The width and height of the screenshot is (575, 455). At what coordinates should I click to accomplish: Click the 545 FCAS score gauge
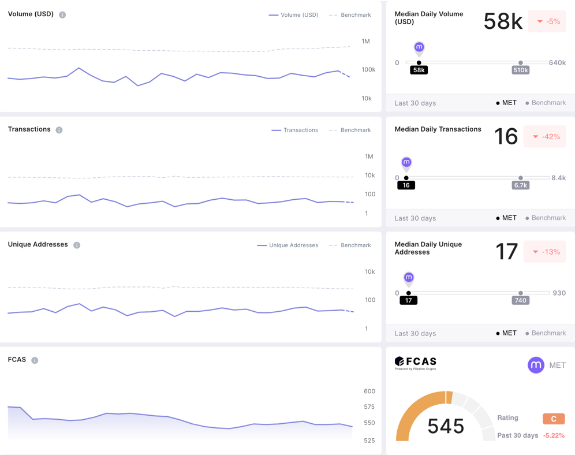pyautogui.click(x=446, y=426)
